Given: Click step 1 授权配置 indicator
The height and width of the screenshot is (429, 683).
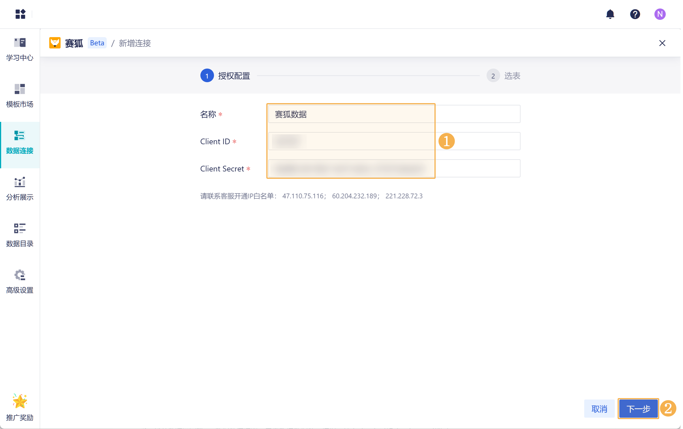Looking at the screenshot, I should (207, 75).
